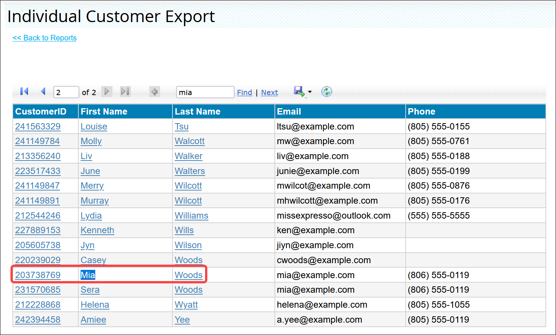The height and width of the screenshot is (335, 556).
Task: Click Woods in Casey's row
Action: (189, 260)
